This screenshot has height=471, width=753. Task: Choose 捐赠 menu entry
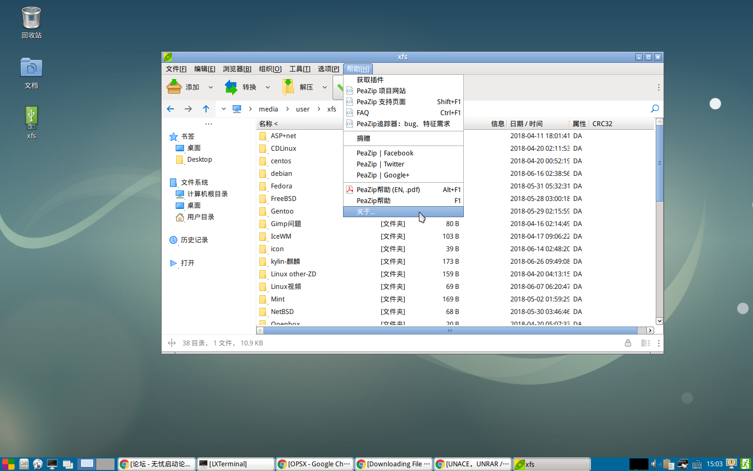pos(403,138)
